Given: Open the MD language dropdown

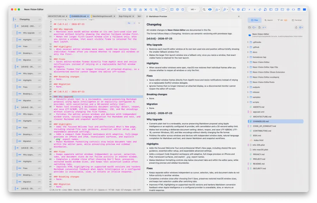Looking at the screenshot, I should (x=193, y=9).
